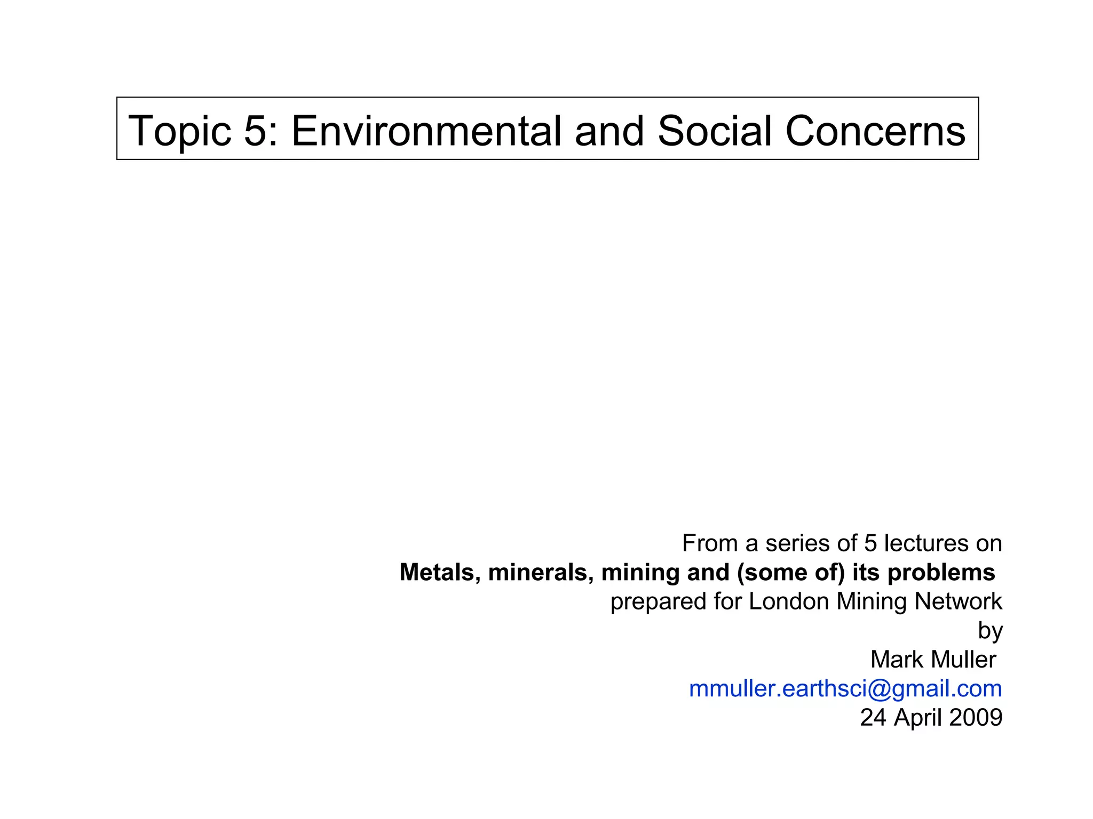Click the text "prepared for"
This screenshot has width=1093, height=819.
676,601
